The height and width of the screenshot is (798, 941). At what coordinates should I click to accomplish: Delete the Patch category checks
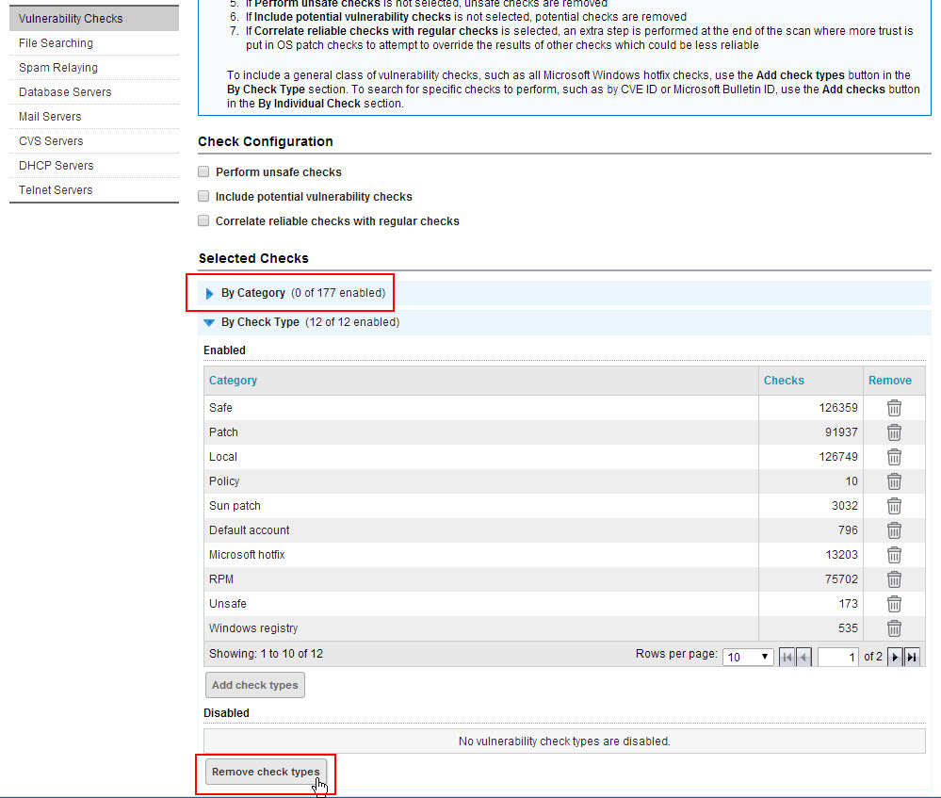coord(893,432)
